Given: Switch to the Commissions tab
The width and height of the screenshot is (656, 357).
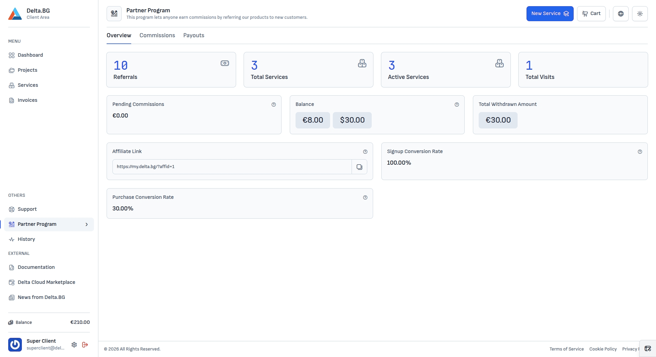Looking at the screenshot, I should 157,36.
